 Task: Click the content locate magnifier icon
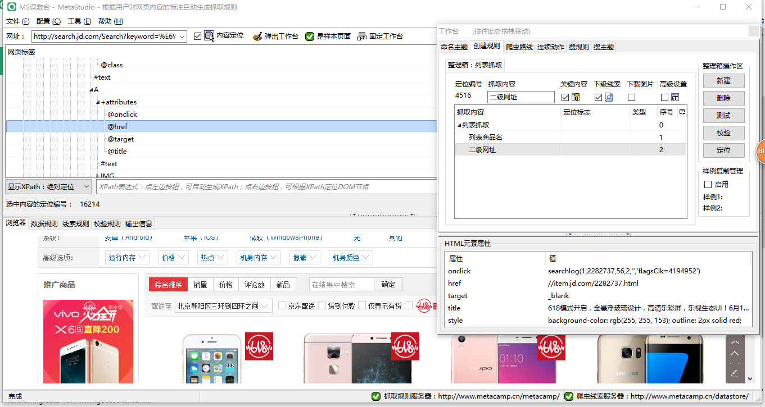pyautogui.click(x=209, y=36)
